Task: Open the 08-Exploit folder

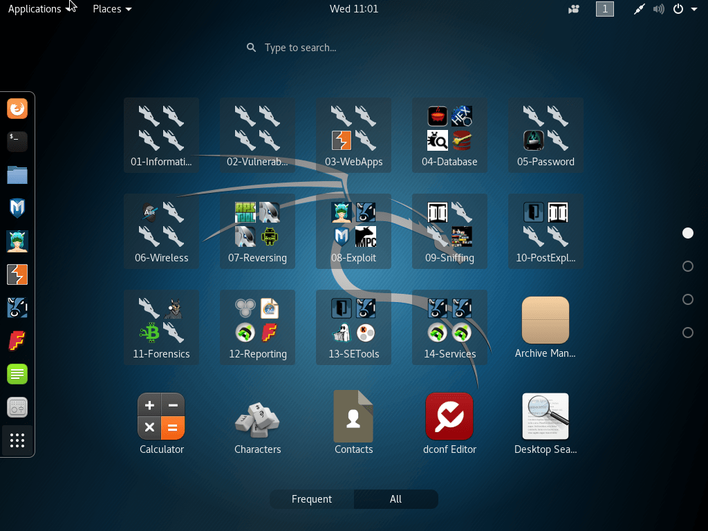Action: 353,231
